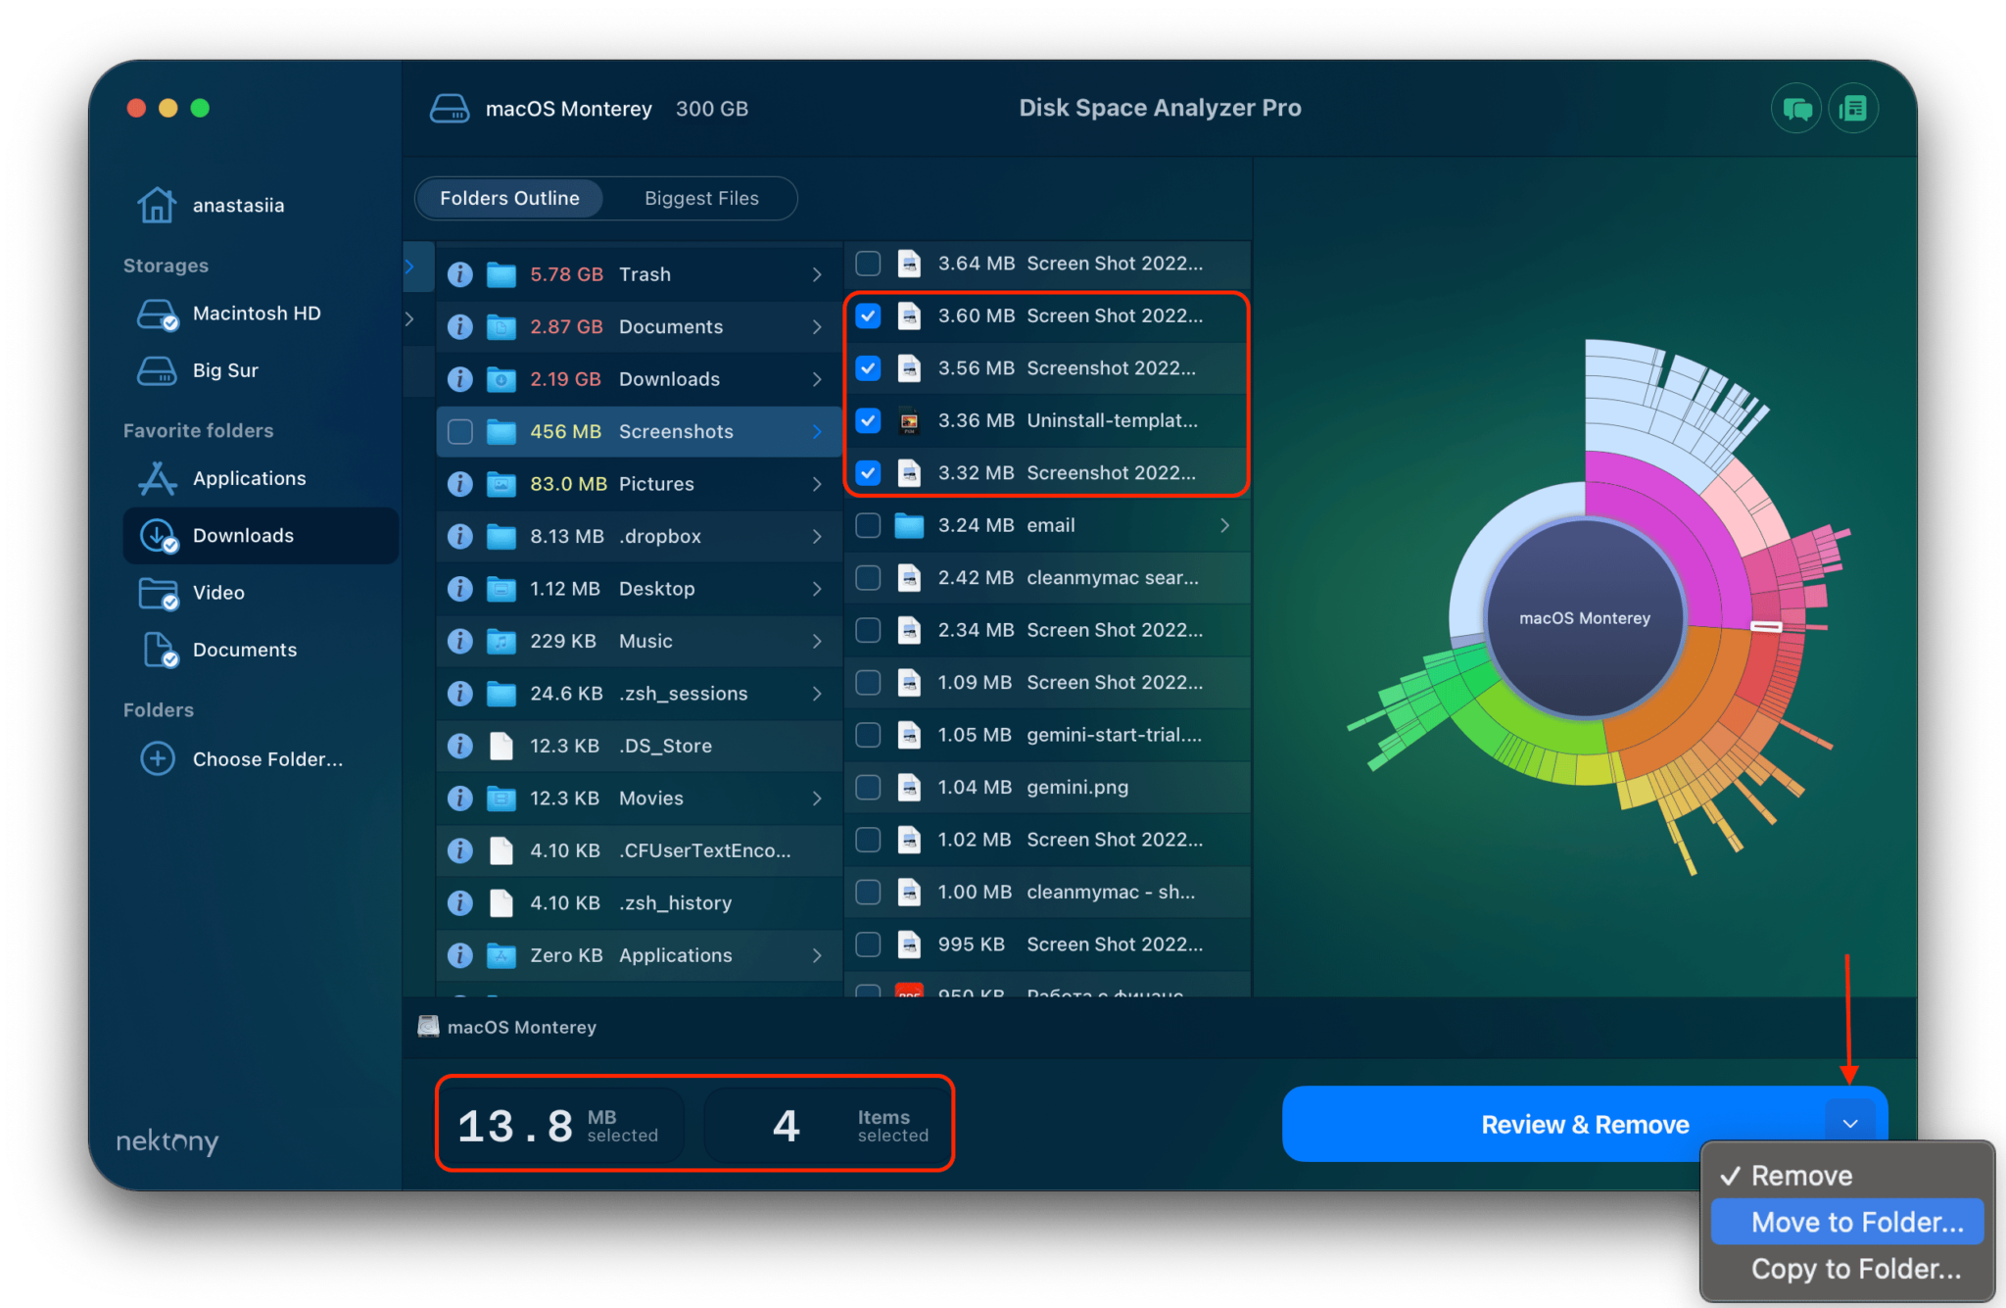Image resolution: width=2006 pixels, height=1308 pixels.
Task: Open the feedback chat icon in top-right corner
Action: pyautogui.click(x=1796, y=108)
